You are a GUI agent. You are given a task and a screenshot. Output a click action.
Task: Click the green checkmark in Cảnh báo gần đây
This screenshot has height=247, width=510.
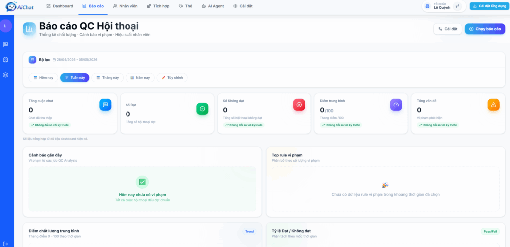pyautogui.click(x=142, y=182)
